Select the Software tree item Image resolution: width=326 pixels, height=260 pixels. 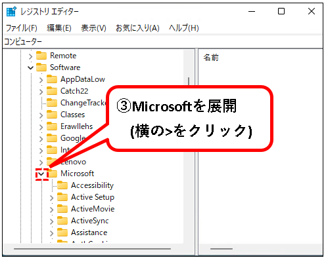(x=65, y=67)
